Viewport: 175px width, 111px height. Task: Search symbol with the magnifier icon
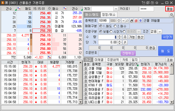pos(127,21)
